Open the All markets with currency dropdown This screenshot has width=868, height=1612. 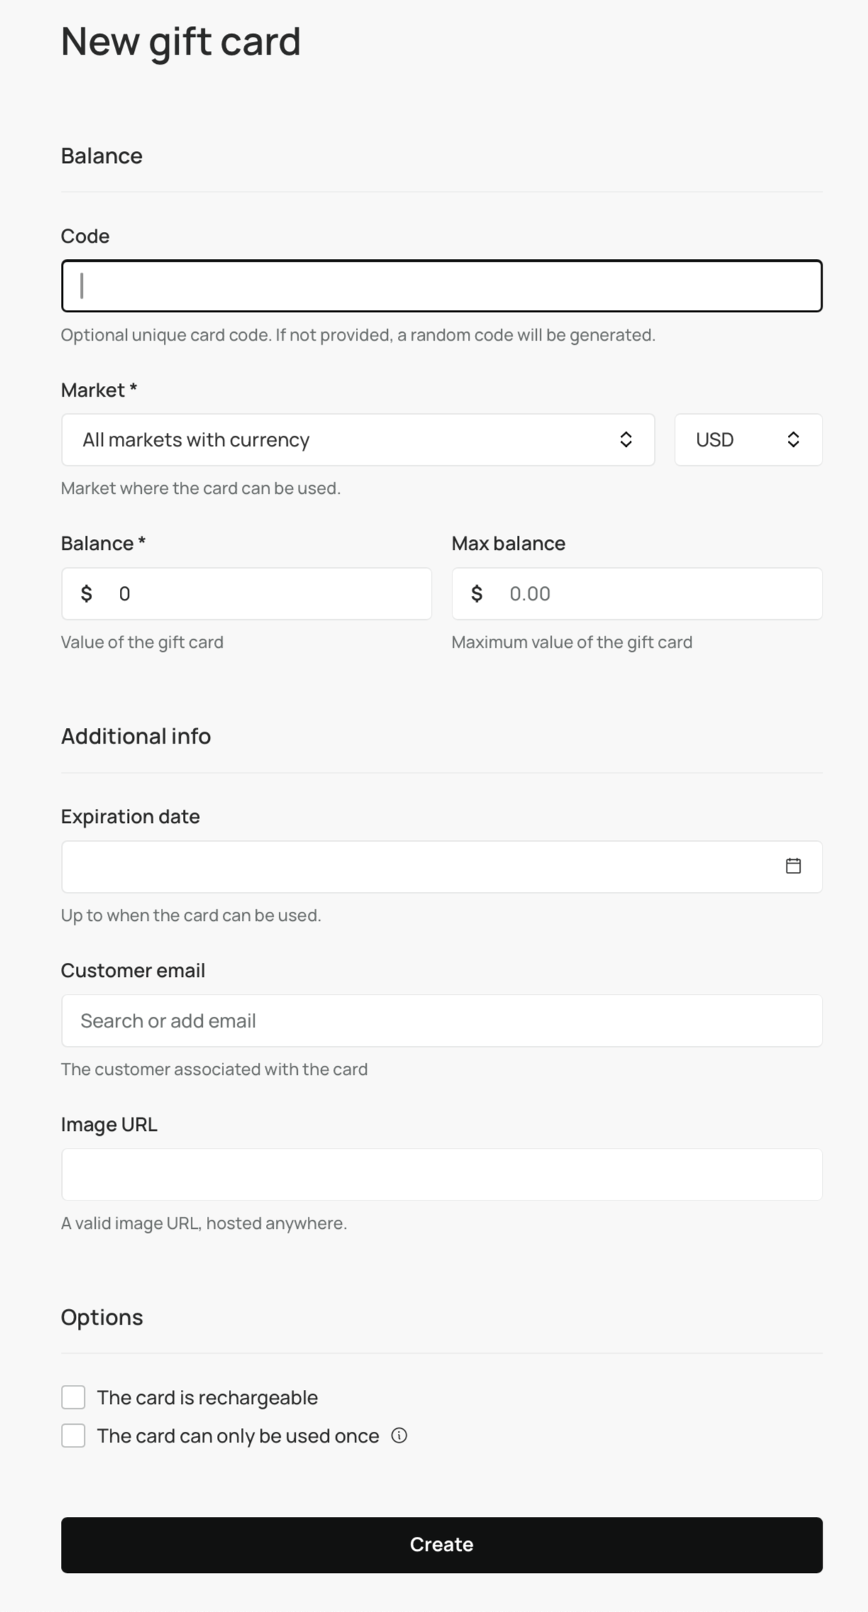pos(340,440)
